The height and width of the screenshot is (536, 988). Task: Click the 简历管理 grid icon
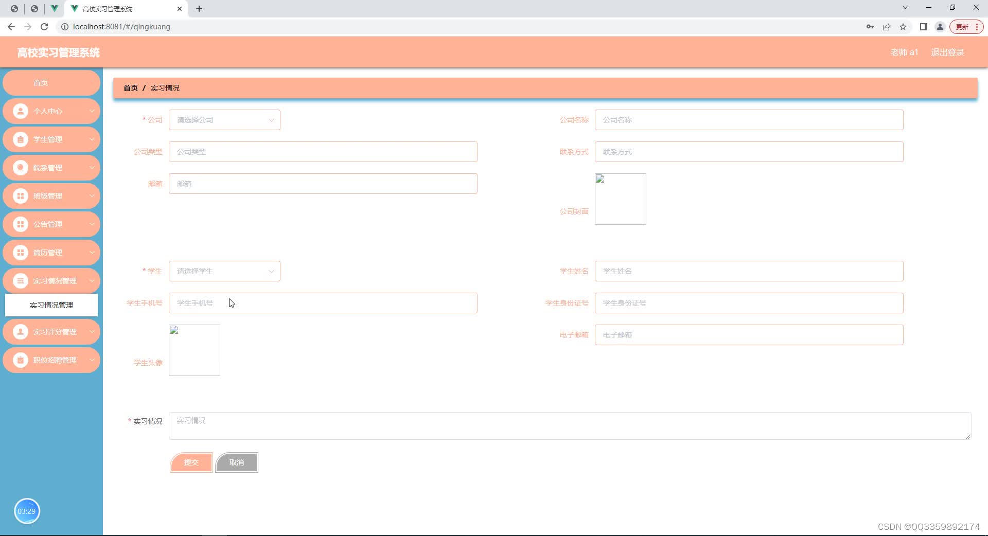point(21,253)
